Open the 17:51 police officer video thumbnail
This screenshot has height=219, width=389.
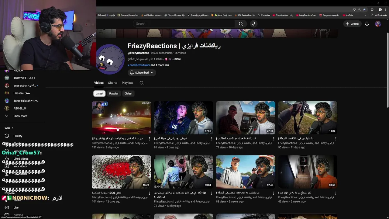point(184,118)
